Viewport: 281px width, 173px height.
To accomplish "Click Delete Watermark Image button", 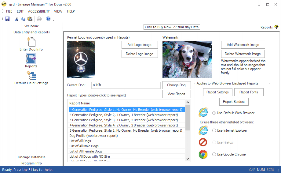I will tap(243, 54).
